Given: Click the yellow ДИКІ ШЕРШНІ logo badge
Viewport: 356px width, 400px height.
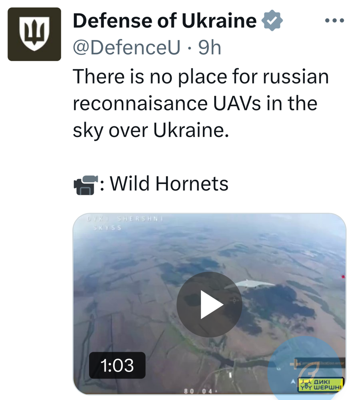Looking at the screenshot, I should pos(321,384).
